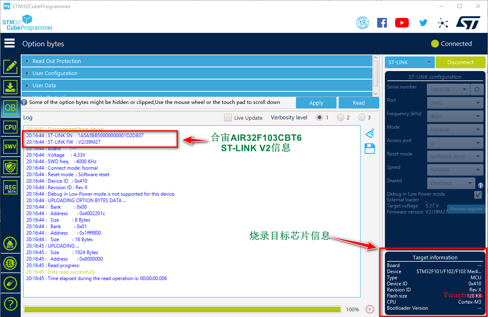
Task: Select verbosity level 2
Action: tap(341, 118)
